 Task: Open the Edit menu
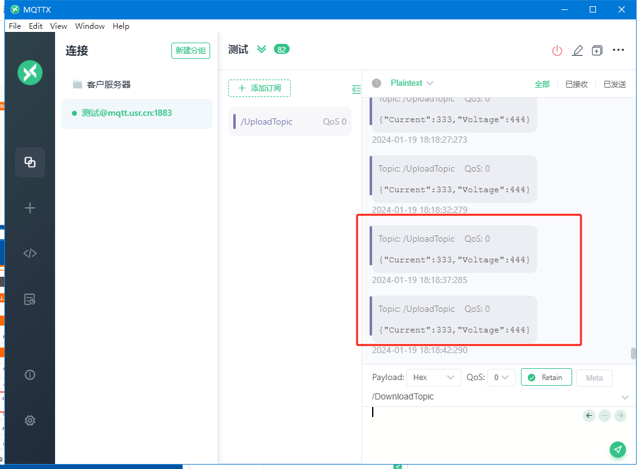(36, 26)
